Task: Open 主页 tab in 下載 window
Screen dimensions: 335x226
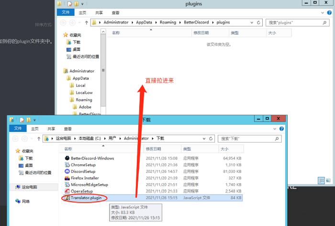Action: pos(35,129)
